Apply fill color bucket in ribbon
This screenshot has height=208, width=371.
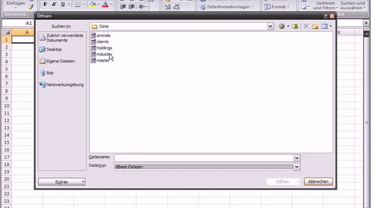(x=93, y=4)
